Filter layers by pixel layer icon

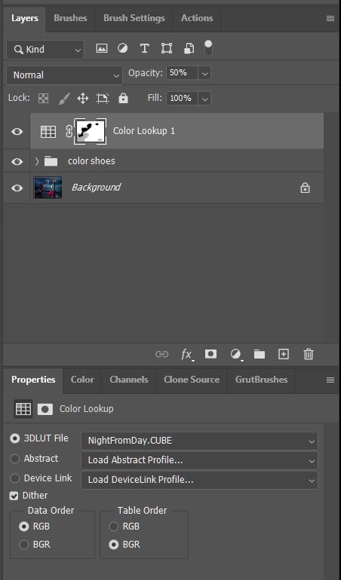102,48
